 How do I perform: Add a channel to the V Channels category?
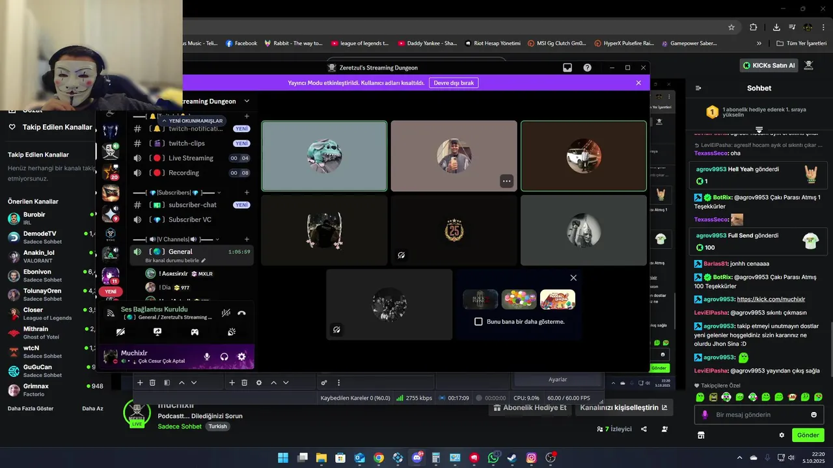tap(247, 239)
